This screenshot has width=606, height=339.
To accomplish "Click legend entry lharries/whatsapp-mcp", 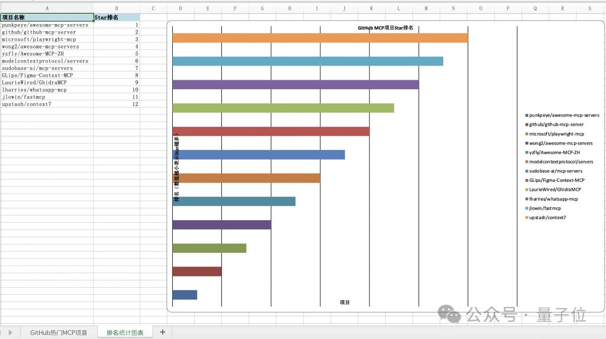I will (x=552, y=199).
